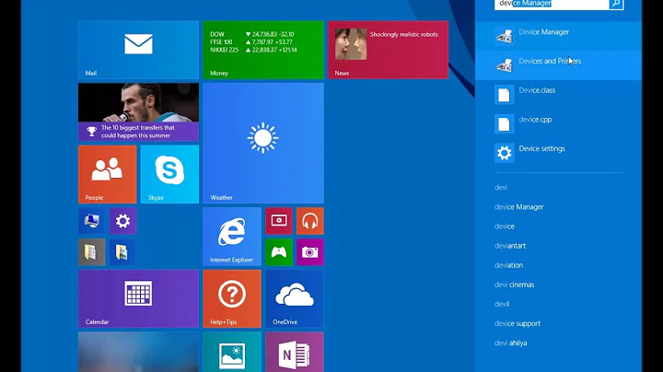Open the Device.class file result
The height and width of the screenshot is (372, 663).
558,94
